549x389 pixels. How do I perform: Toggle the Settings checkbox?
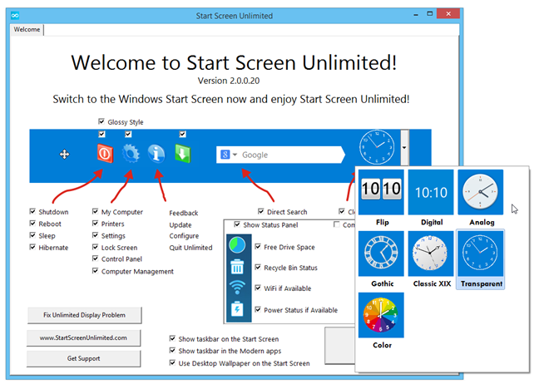95,235
